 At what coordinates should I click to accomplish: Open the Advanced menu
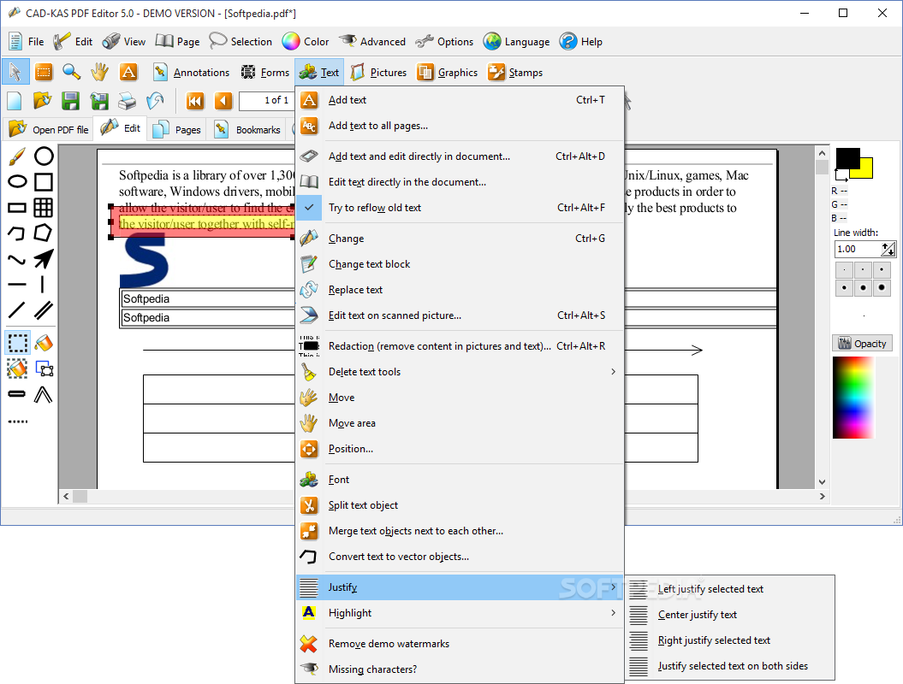(372, 41)
